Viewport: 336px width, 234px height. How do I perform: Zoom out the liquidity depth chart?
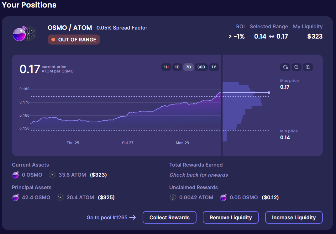coord(297,67)
